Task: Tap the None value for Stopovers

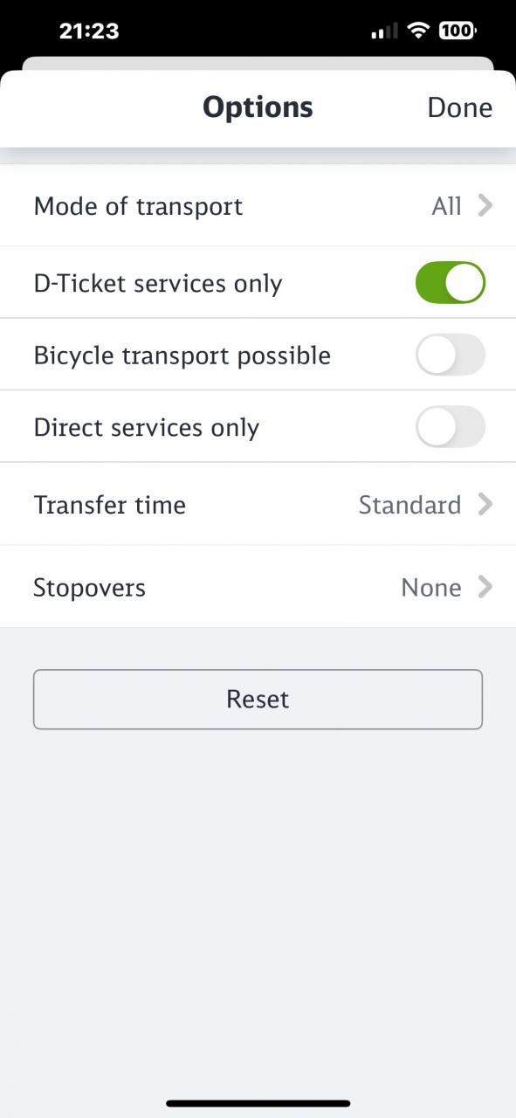Action: coord(431,587)
